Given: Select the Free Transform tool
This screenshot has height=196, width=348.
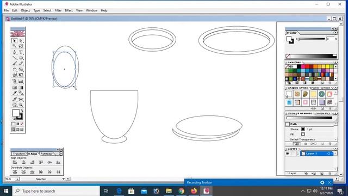Looking at the screenshot, I should click(21, 75).
